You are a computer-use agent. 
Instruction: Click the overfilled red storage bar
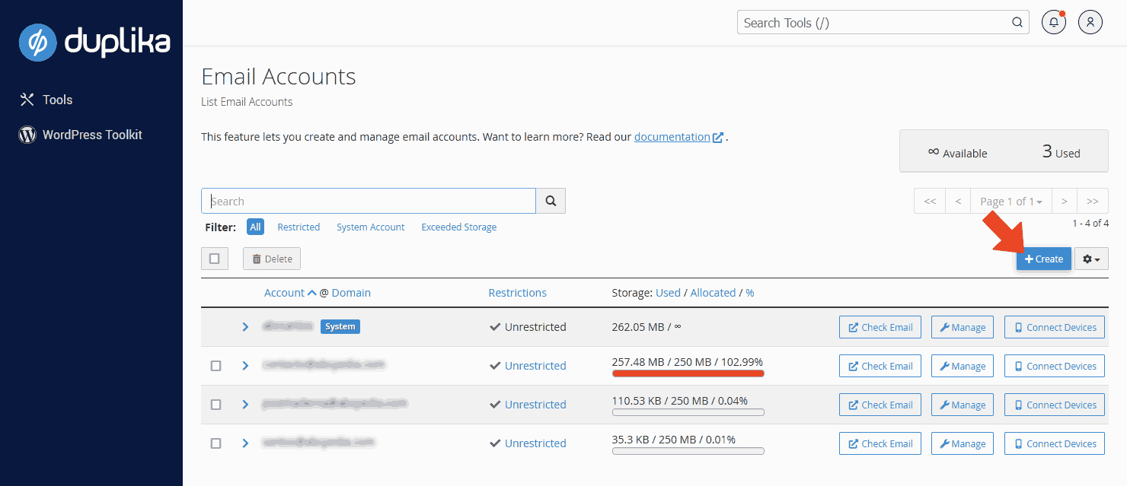coord(687,372)
